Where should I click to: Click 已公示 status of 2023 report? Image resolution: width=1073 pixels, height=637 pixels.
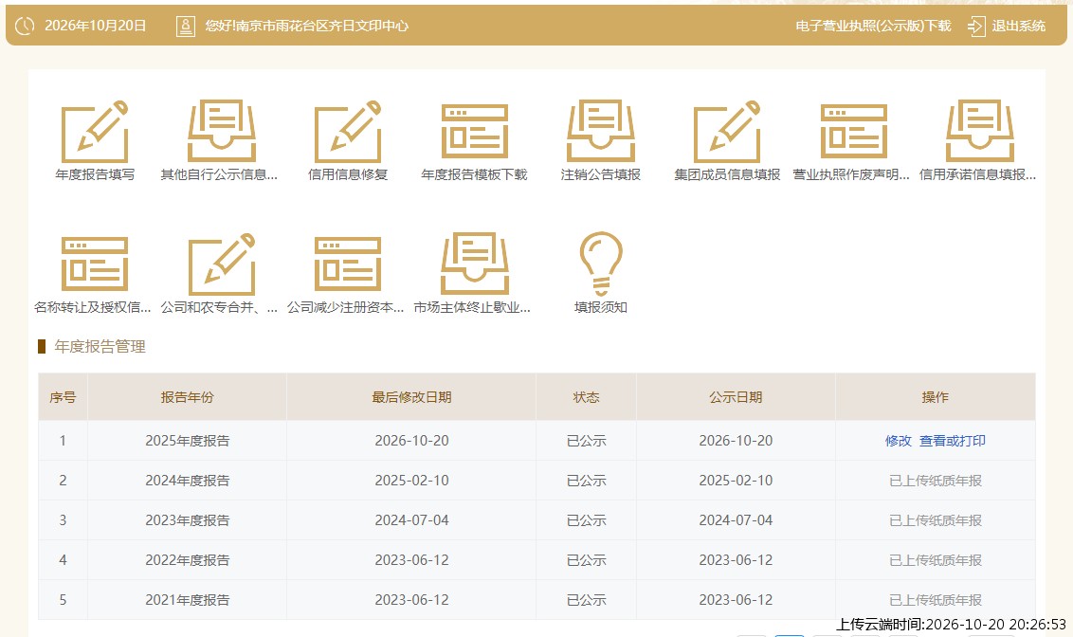point(586,520)
